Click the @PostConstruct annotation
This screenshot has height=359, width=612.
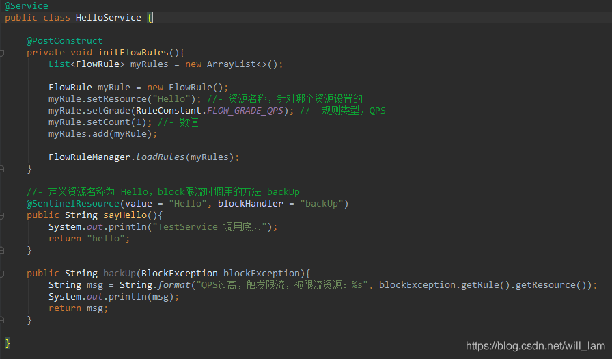click(x=64, y=40)
